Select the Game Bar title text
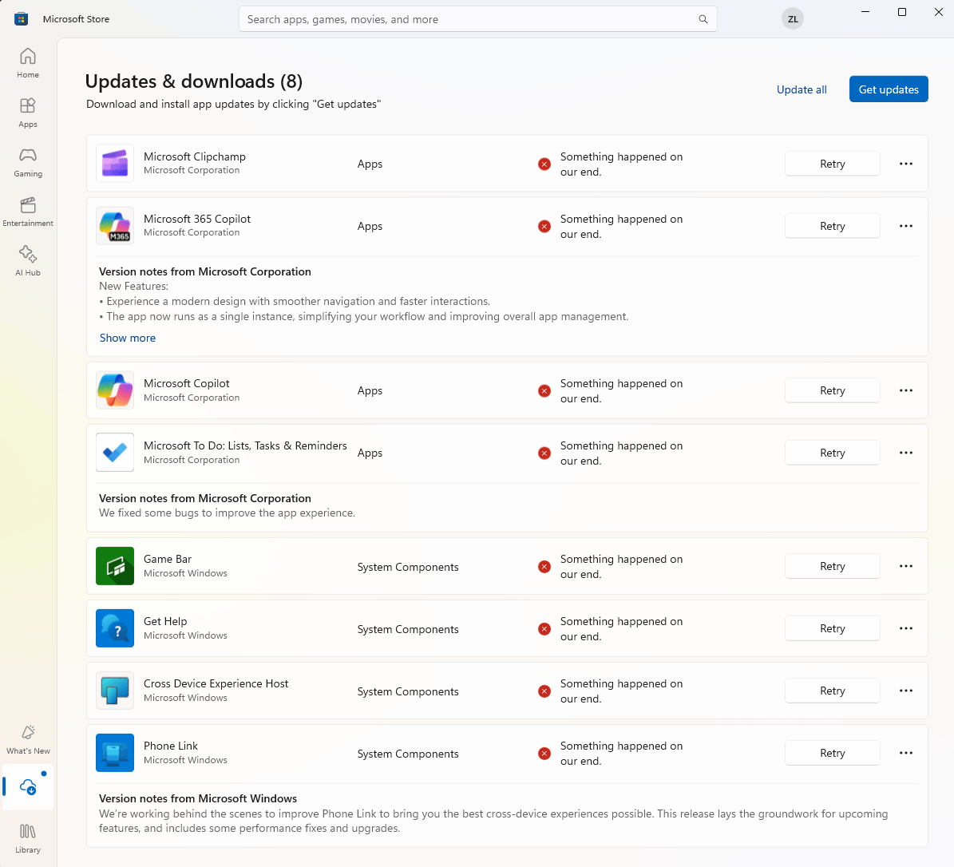 (x=168, y=559)
